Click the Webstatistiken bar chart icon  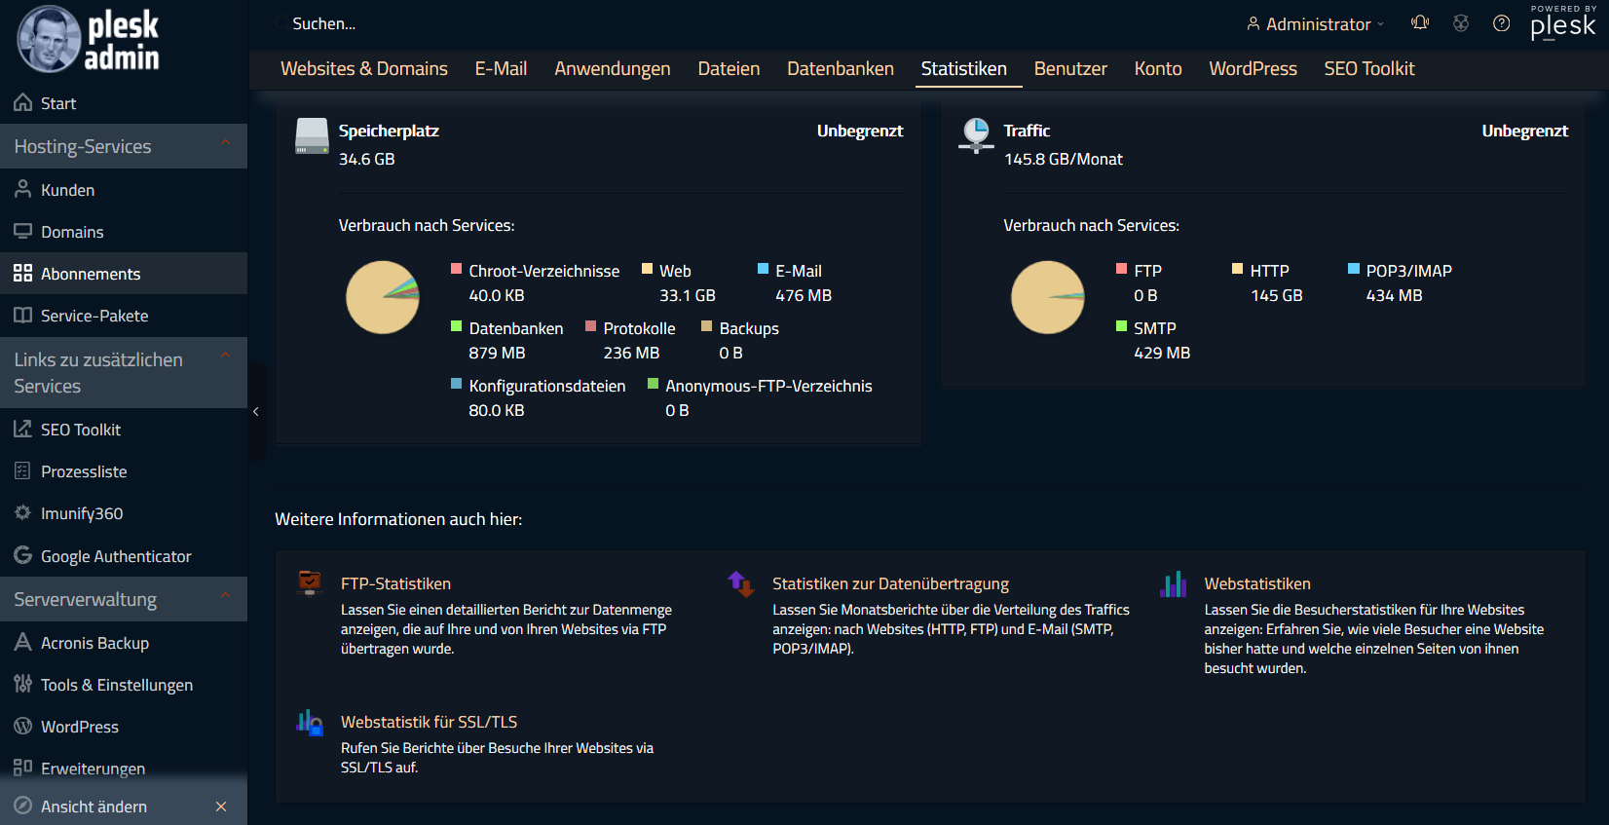(x=1173, y=583)
